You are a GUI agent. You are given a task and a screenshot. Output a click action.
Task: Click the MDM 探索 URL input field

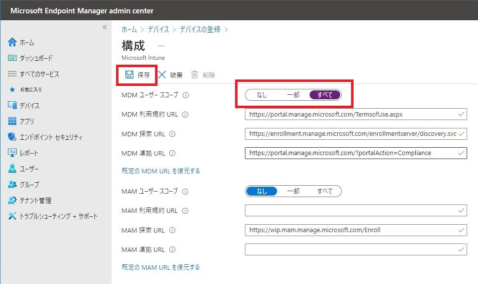pos(356,134)
